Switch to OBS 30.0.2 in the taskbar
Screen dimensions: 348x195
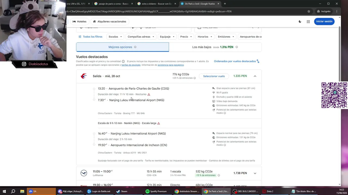click(x=246, y=191)
